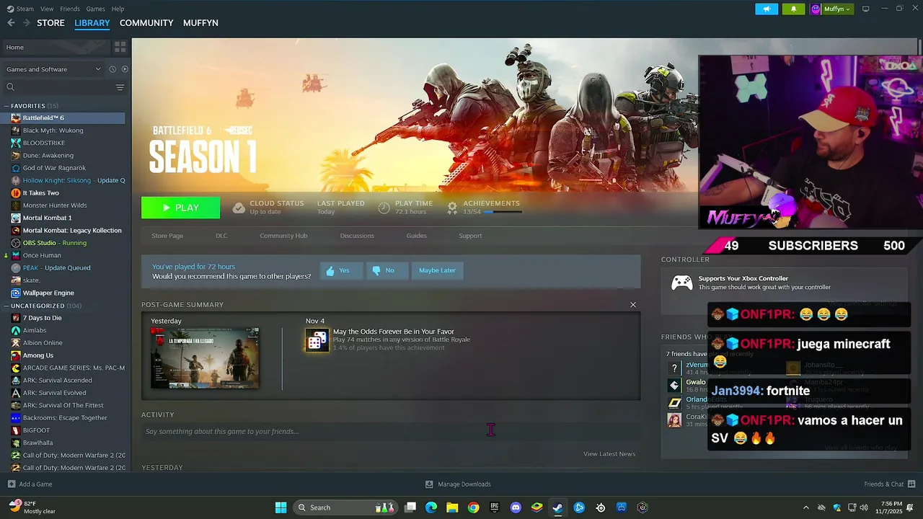Open the achievements progress bar
The height and width of the screenshot is (519, 923).
(x=502, y=212)
